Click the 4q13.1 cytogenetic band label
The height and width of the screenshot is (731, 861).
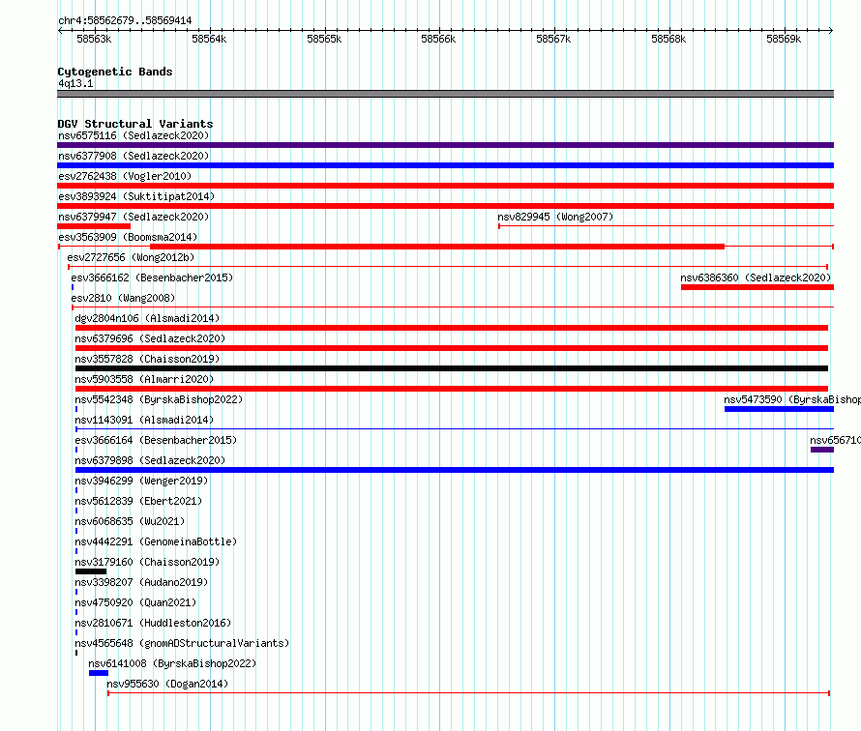[x=75, y=83]
